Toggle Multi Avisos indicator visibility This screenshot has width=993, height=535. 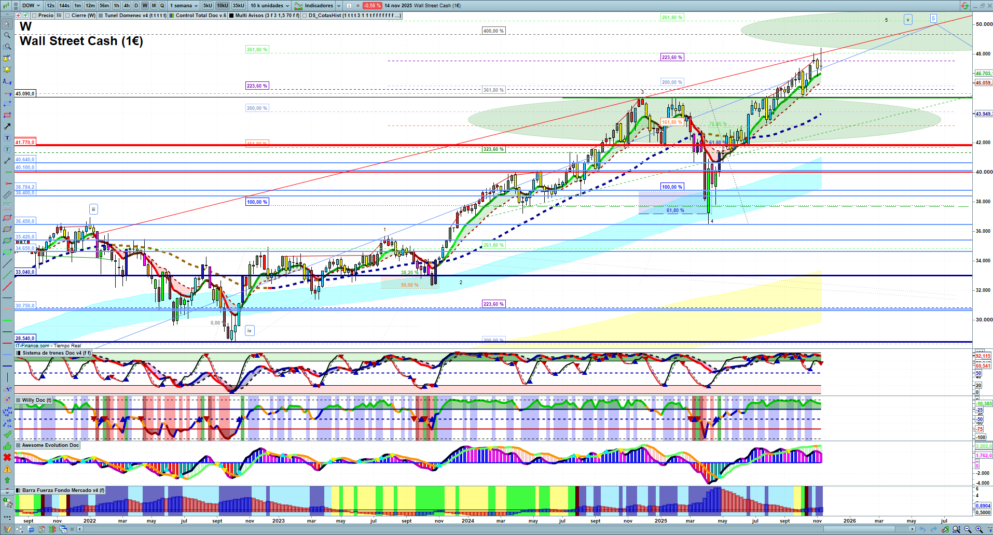pos(231,16)
